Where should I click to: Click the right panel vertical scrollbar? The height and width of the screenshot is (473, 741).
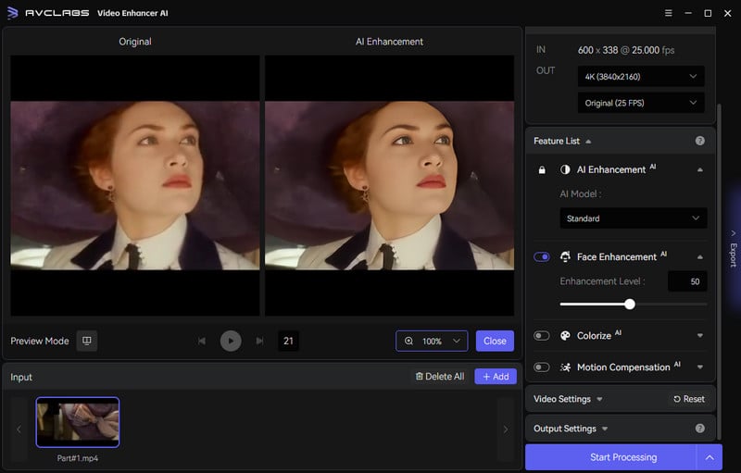click(719, 271)
